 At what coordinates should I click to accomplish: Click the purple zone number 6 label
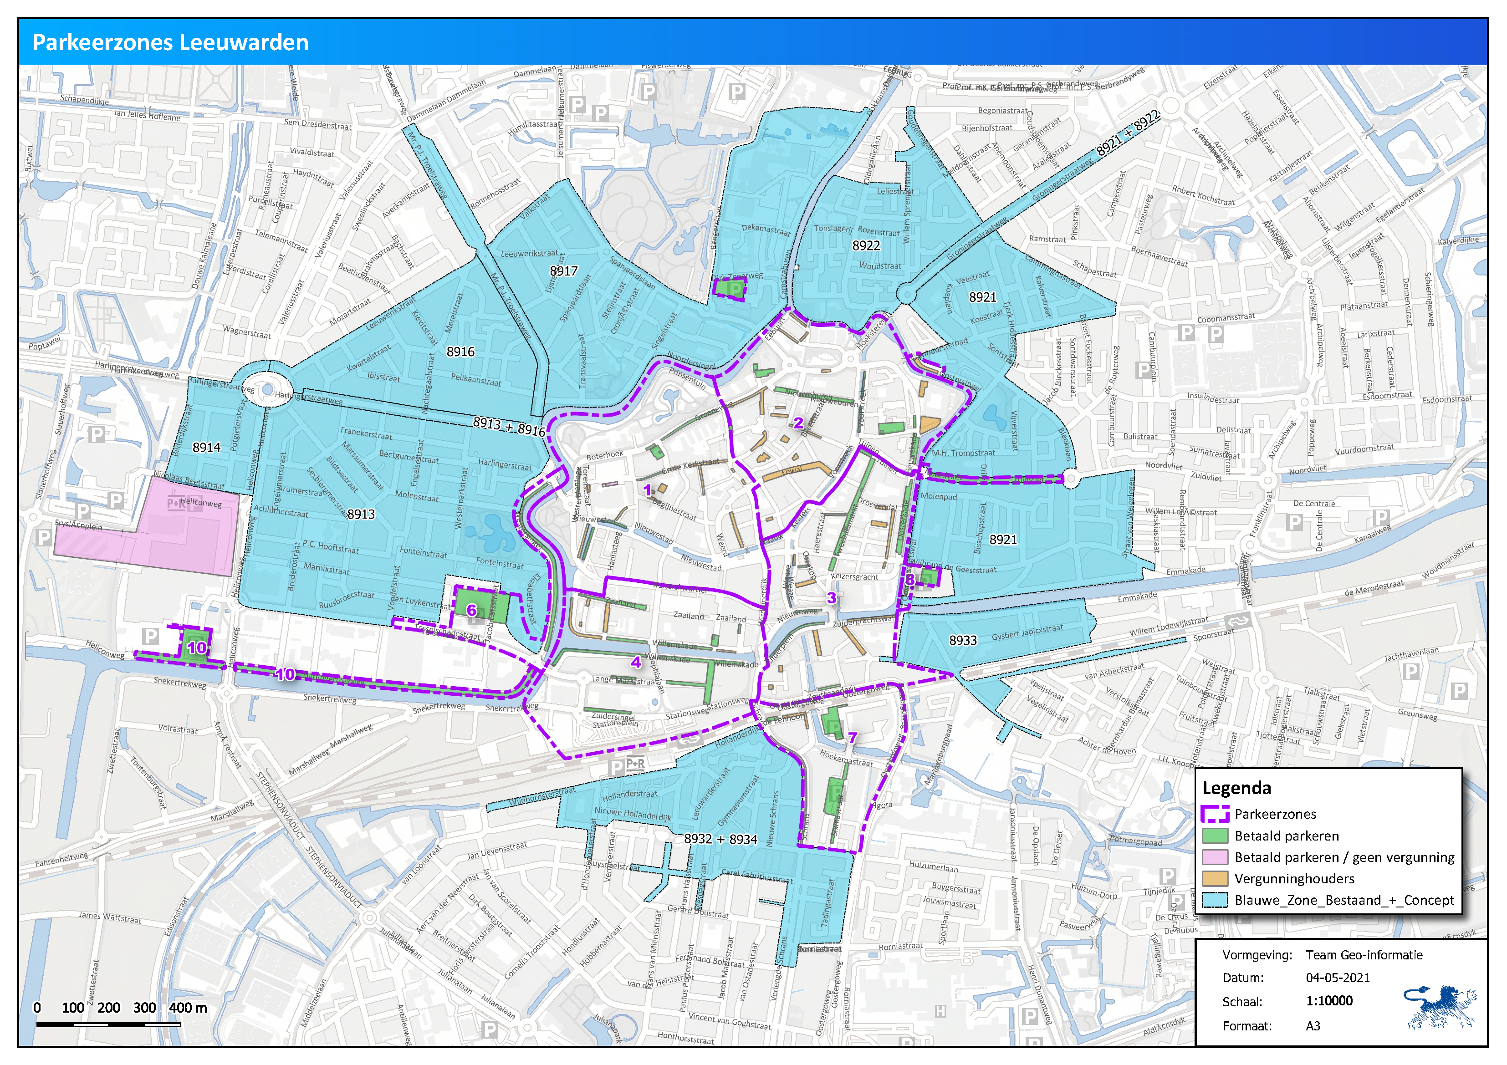(471, 610)
